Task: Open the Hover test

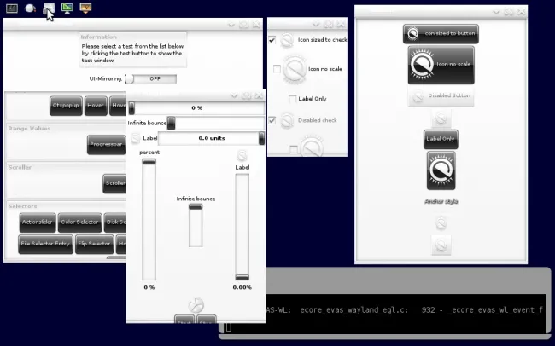Action: [96, 106]
